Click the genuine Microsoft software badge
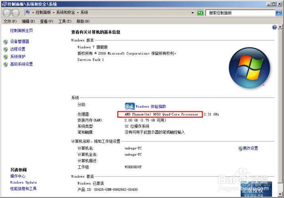Screen dimensions: 284x198 click(256, 189)
